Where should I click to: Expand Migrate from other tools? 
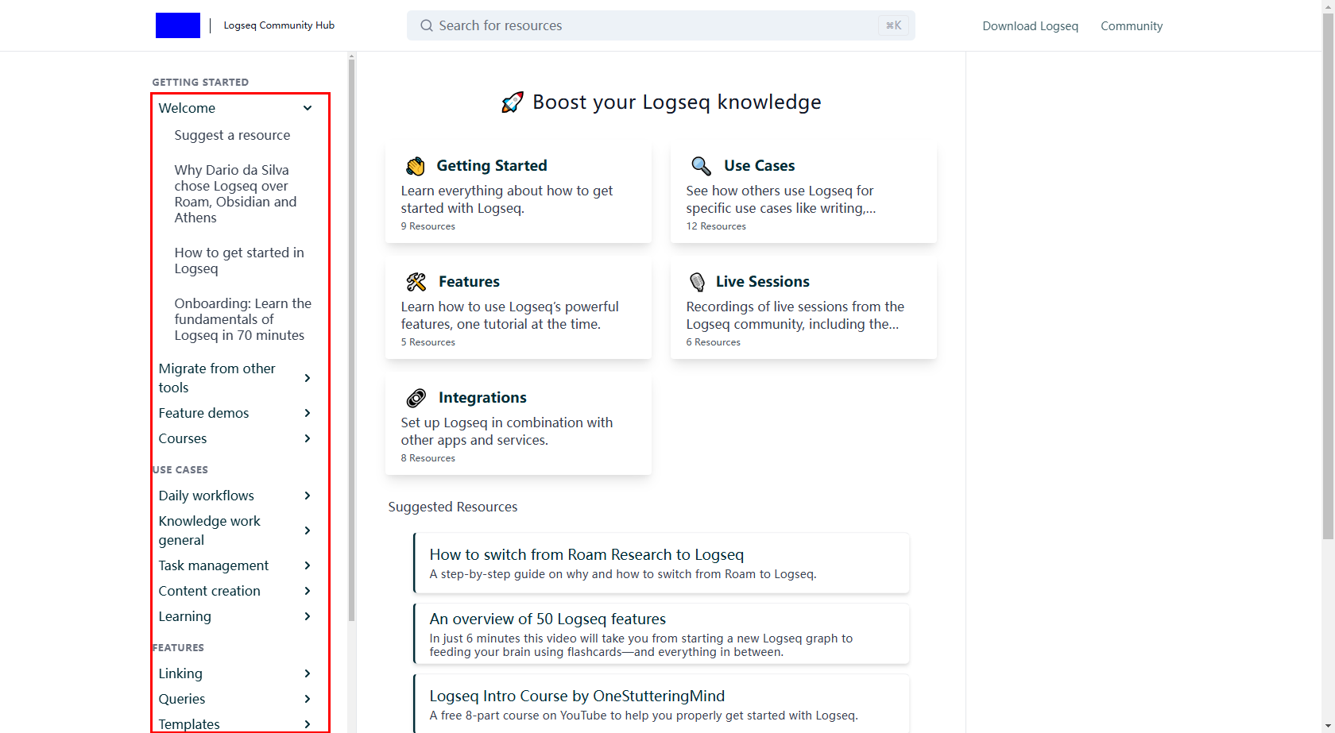(308, 378)
